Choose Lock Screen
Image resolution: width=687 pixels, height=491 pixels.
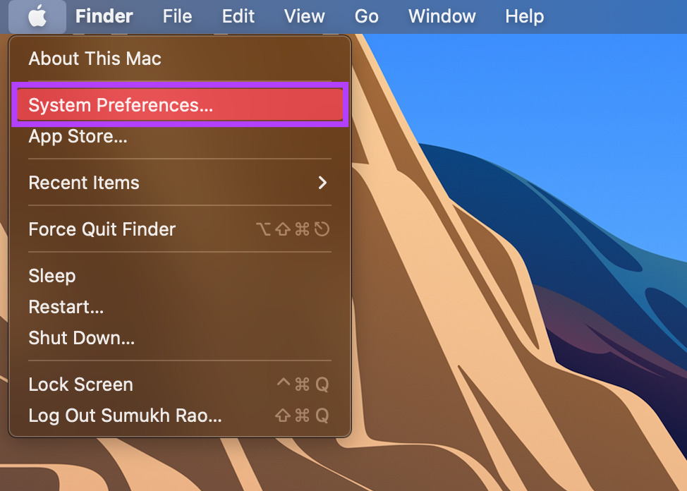[180, 384]
